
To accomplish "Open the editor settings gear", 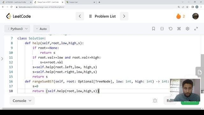I will [187, 29].
